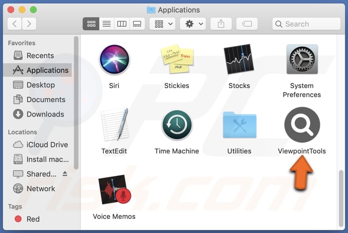Image resolution: width=348 pixels, height=233 pixels.
Task: Open Downloads in the sidebar
Action: (37, 114)
